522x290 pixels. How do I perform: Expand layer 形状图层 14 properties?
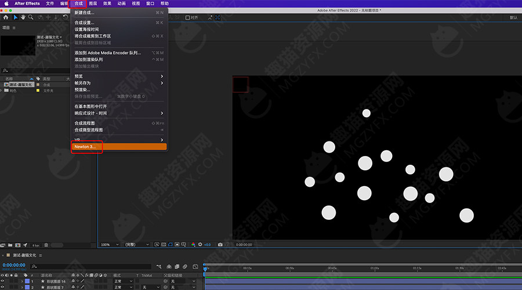click(22, 281)
